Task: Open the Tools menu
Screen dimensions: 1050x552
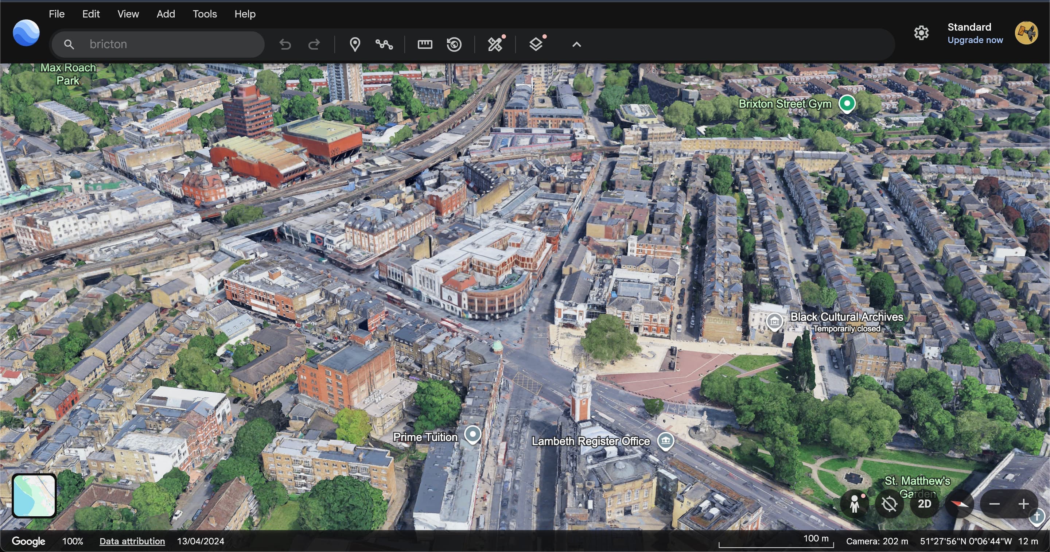Action: coord(205,14)
